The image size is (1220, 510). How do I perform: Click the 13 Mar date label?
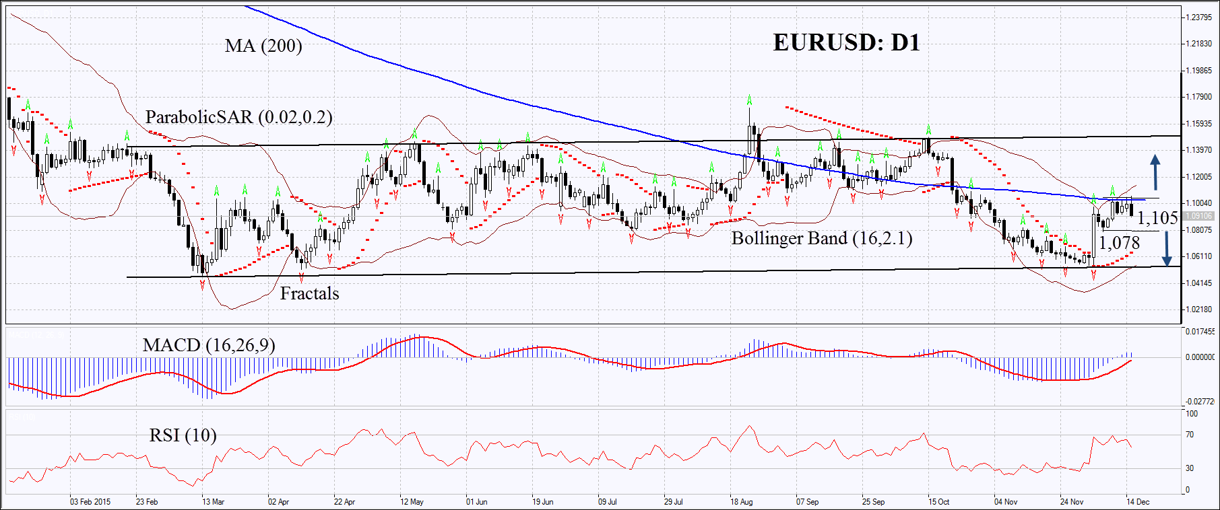click(x=213, y=502)
